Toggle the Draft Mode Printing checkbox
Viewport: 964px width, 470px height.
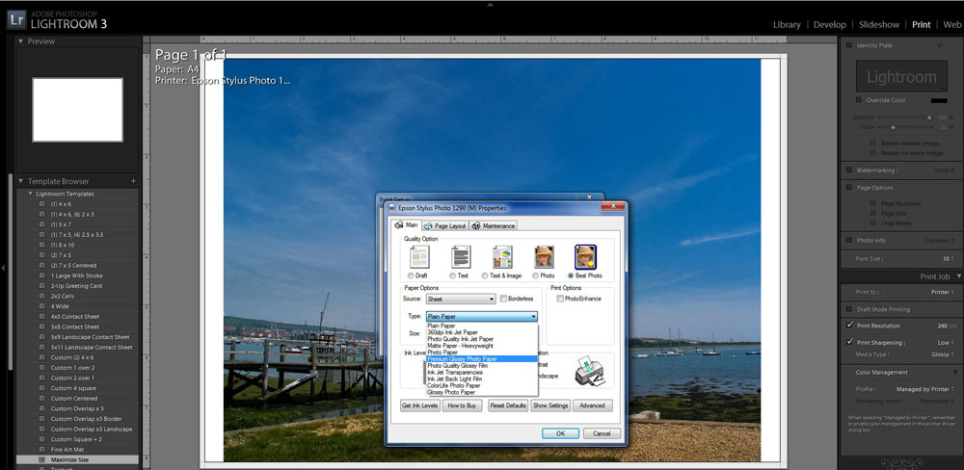pyautogui.click(x=848, y=308)
